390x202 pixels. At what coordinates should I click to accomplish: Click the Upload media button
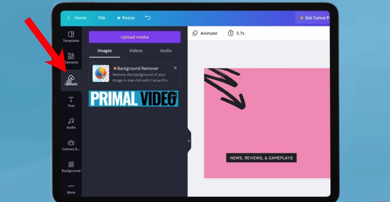(x=135, y=37)
